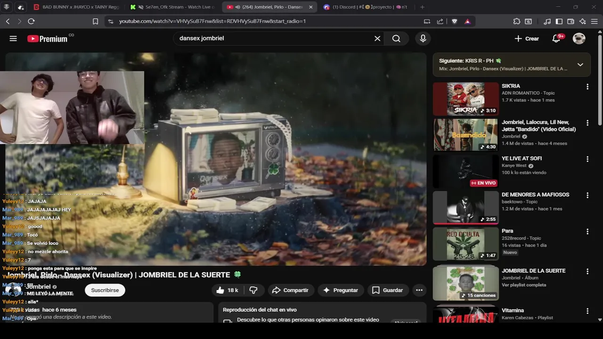Like the video with thumbs up
This screenshot has height=339, width=603.
point(227,290)
